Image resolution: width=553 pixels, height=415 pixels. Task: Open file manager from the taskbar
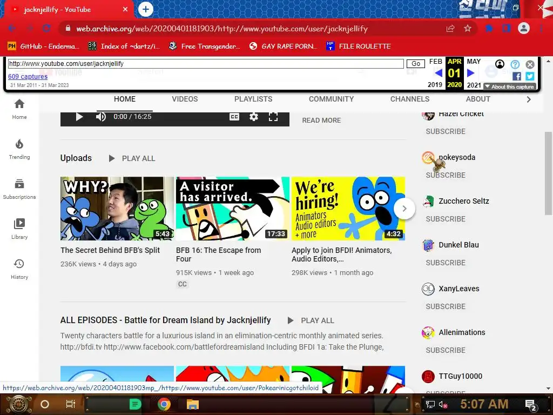[x=193, y=404]
